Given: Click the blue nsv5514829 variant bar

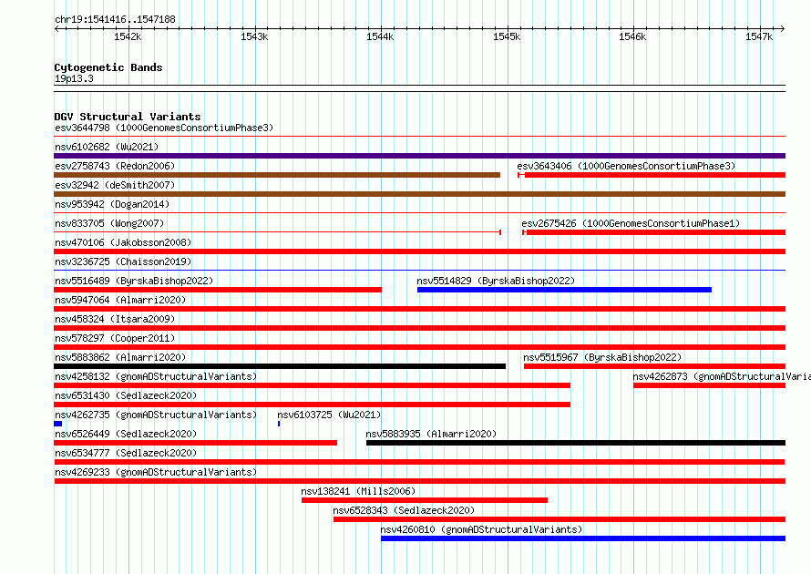Looking at the screenshot, I should tap(564, 290).
